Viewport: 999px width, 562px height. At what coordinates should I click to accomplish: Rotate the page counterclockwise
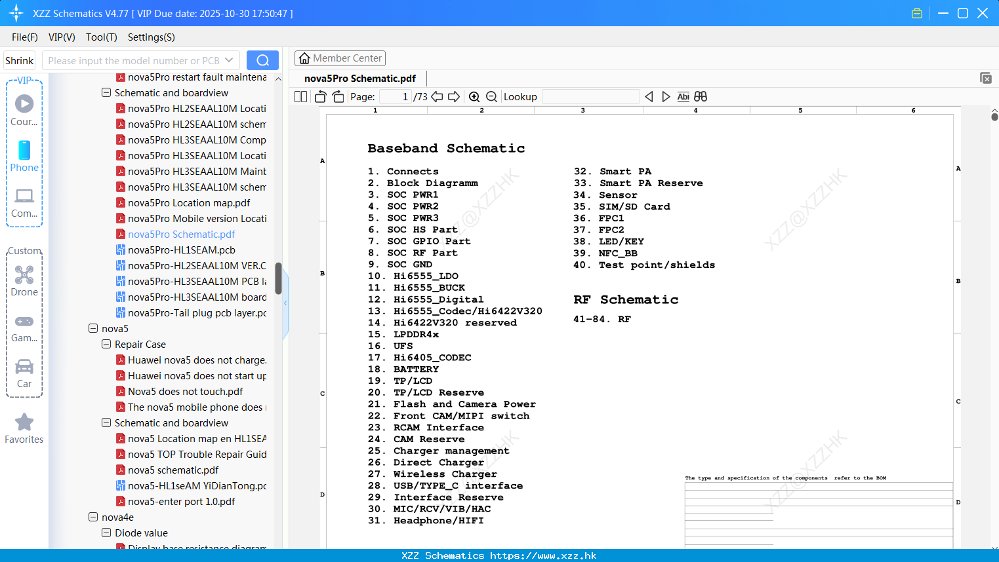pos(320,97)
